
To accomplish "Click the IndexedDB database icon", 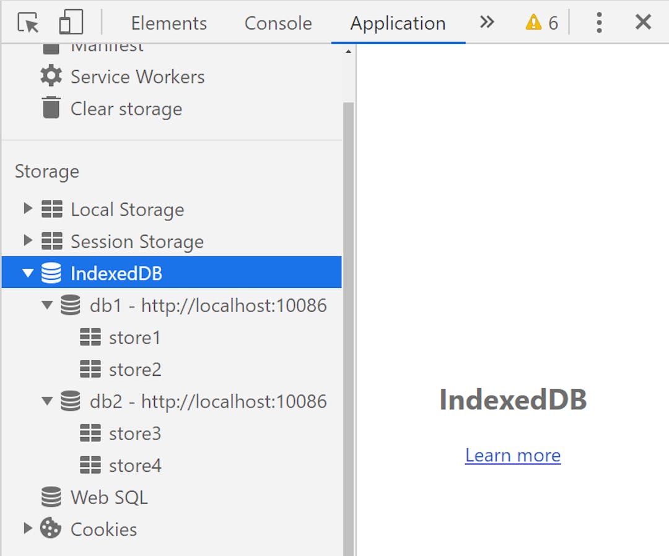I will [x=52, y=272].
